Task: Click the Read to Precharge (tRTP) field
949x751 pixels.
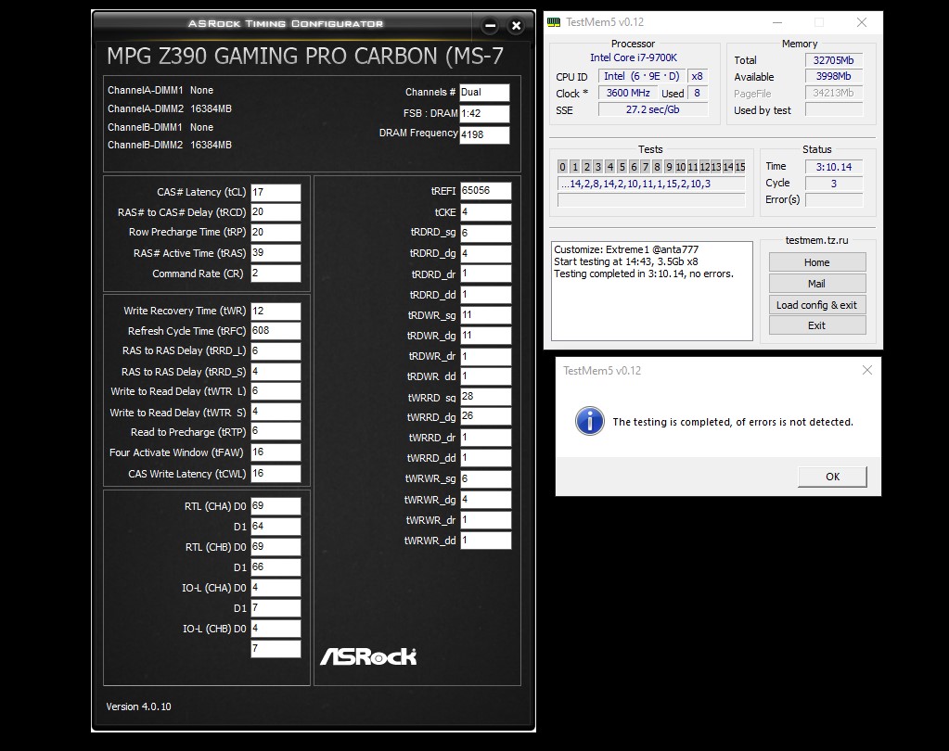Action: (x=276, y=431)
